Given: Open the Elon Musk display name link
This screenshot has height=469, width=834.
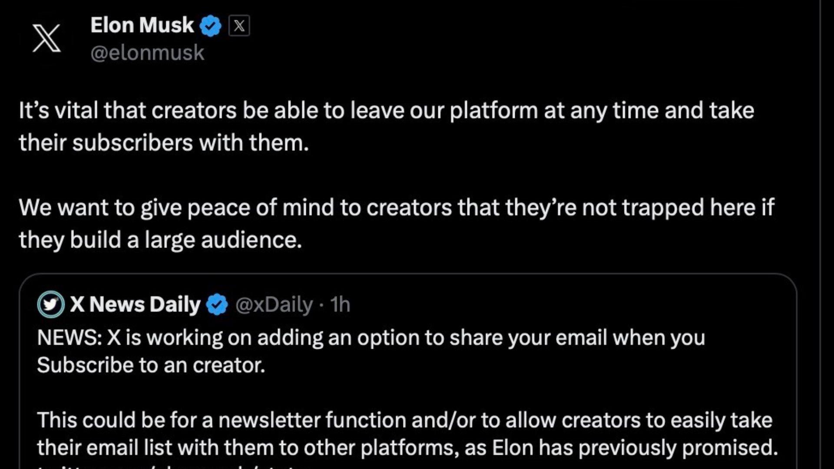Looking at the screenshot, I should click(142, 25).
